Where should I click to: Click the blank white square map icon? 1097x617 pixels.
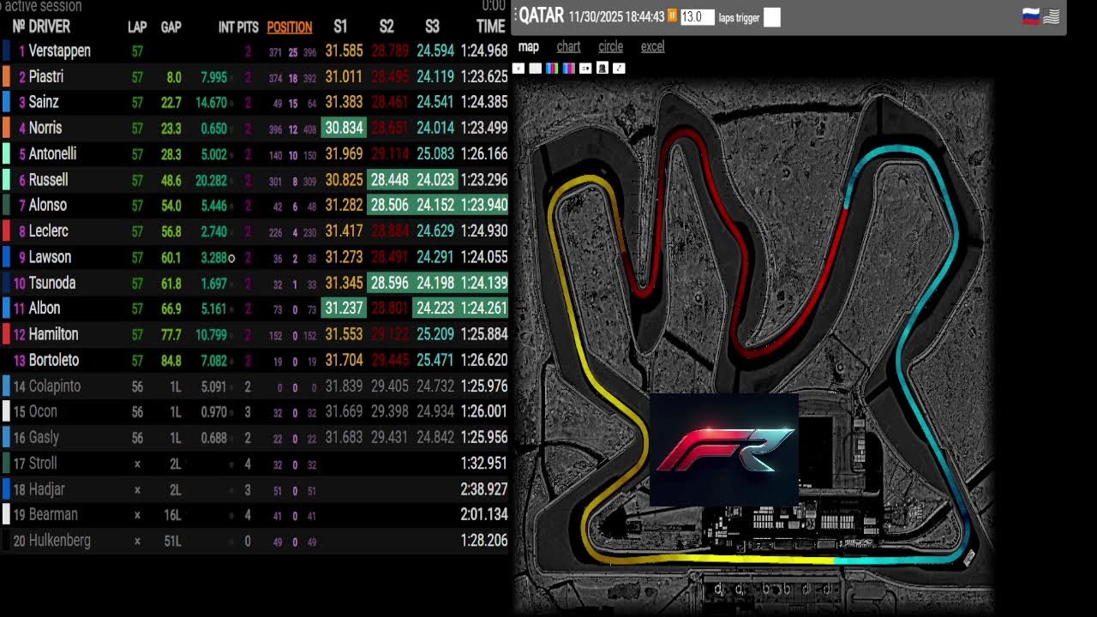535,69
